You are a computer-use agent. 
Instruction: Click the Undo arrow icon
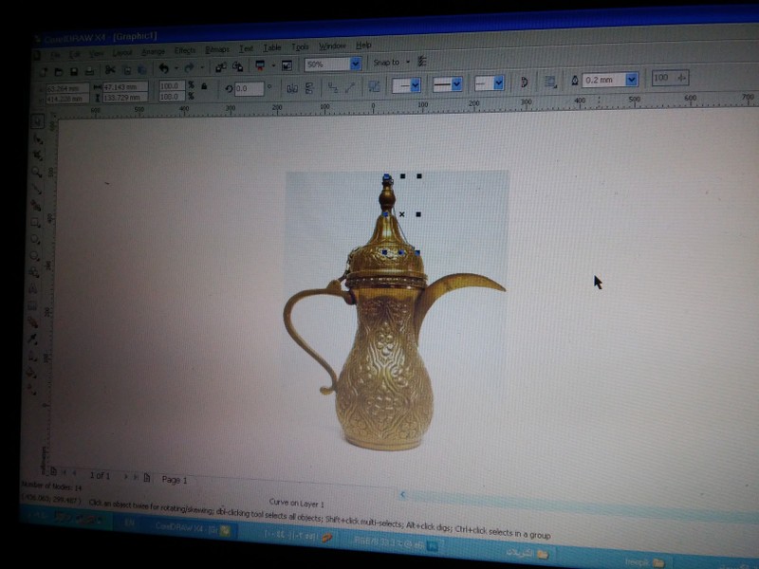pyautogui.click(x=163, y=68)
